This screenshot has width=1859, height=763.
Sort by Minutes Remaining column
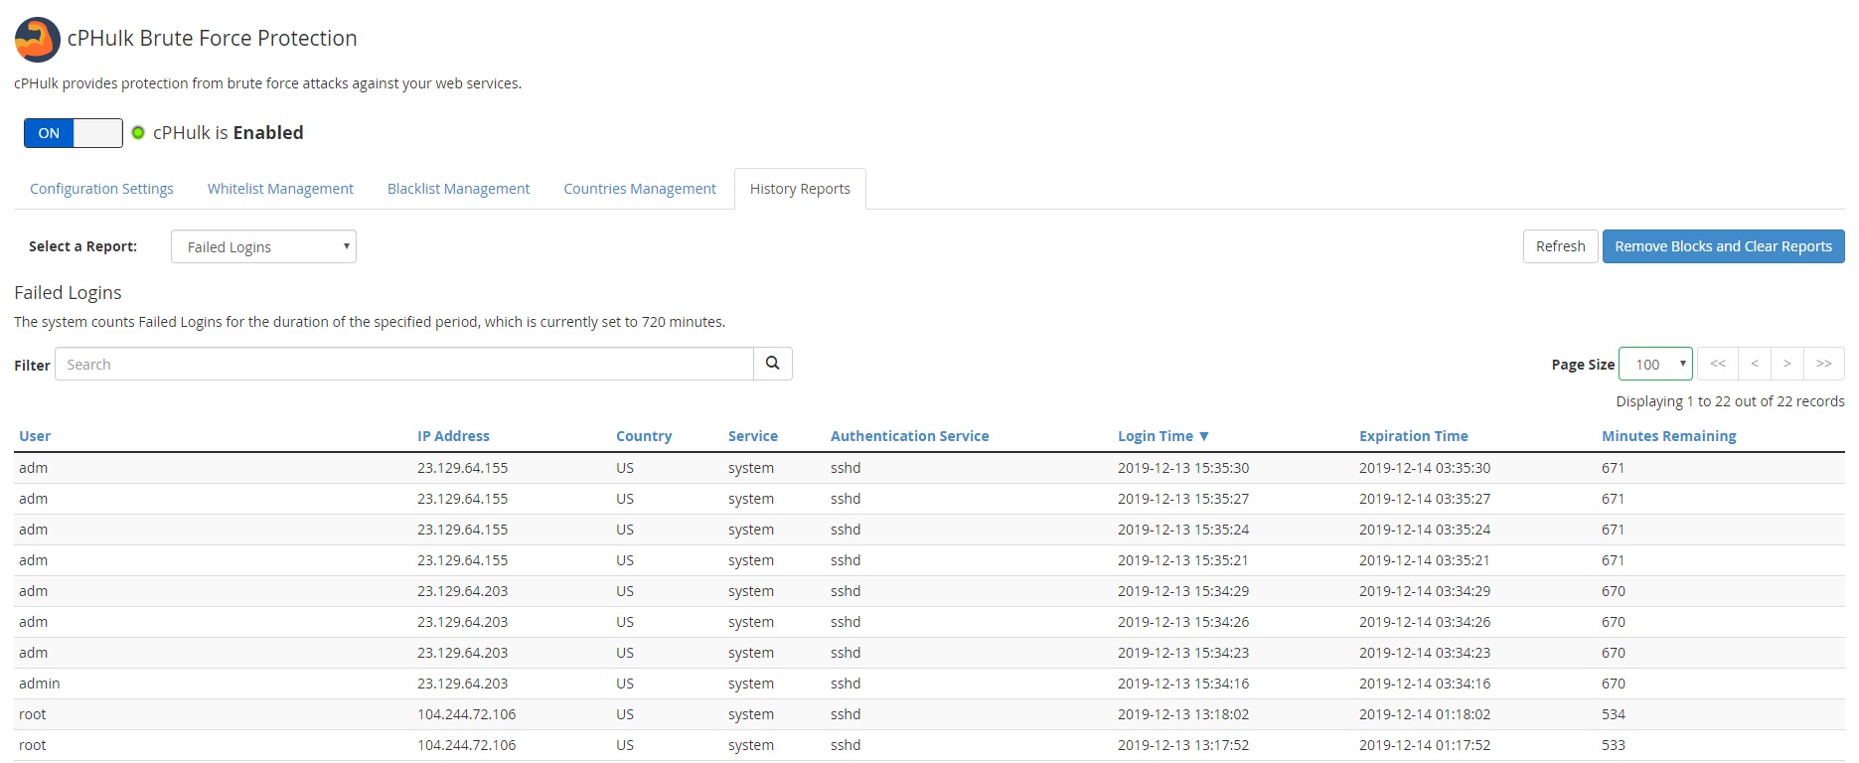pyautogui.click(x=1669, y=436)
